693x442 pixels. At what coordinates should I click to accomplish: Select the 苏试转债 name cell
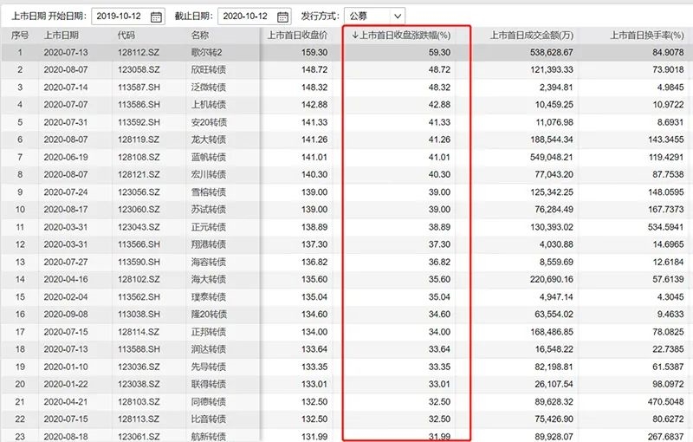(x=209, y=209)
